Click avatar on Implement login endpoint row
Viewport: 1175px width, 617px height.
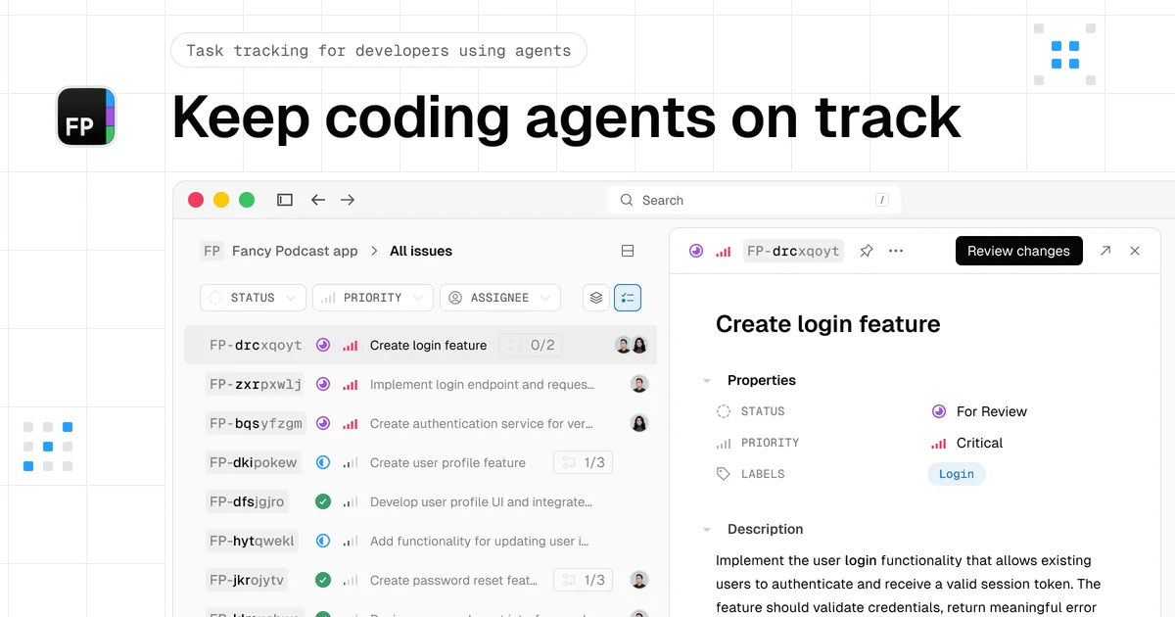point(639,385)
